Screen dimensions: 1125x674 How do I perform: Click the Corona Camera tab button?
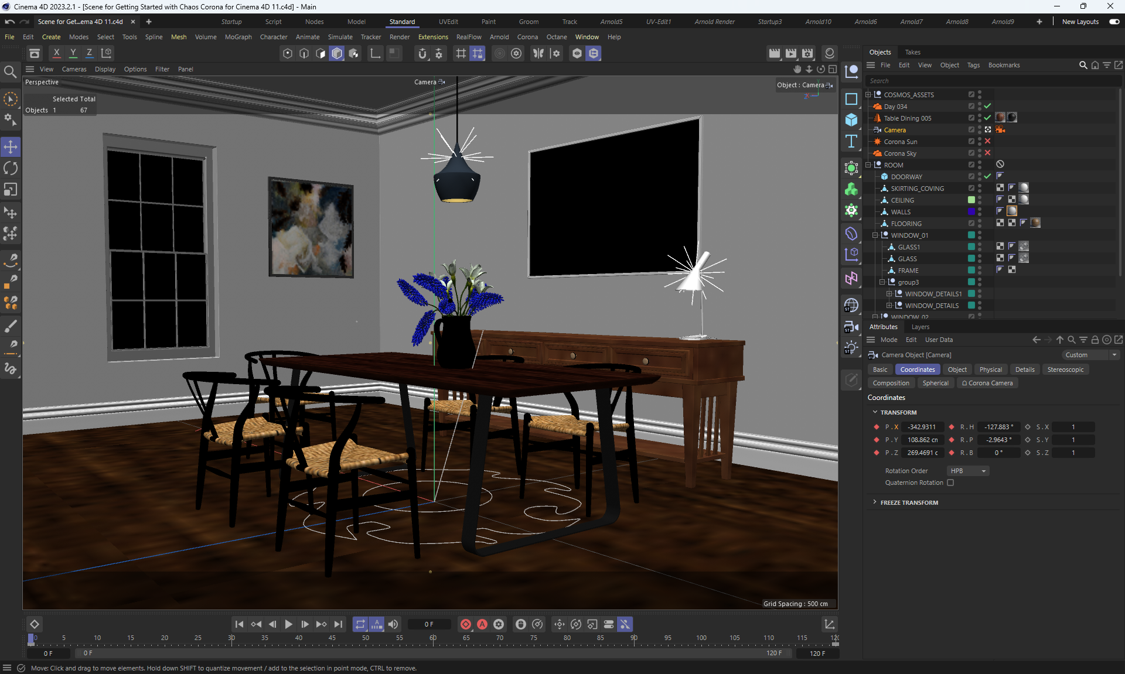[x=987, y=383]
